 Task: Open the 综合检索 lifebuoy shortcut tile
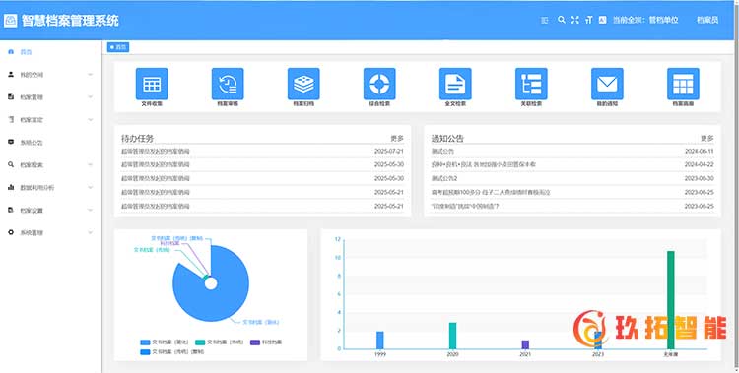tap(379, 84)
